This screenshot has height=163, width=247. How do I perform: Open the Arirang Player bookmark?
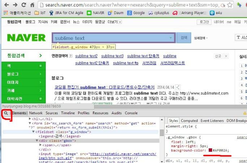click(x=189, y=13)
